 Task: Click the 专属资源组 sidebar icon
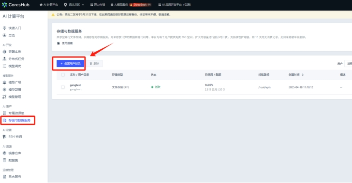point(4,113)
